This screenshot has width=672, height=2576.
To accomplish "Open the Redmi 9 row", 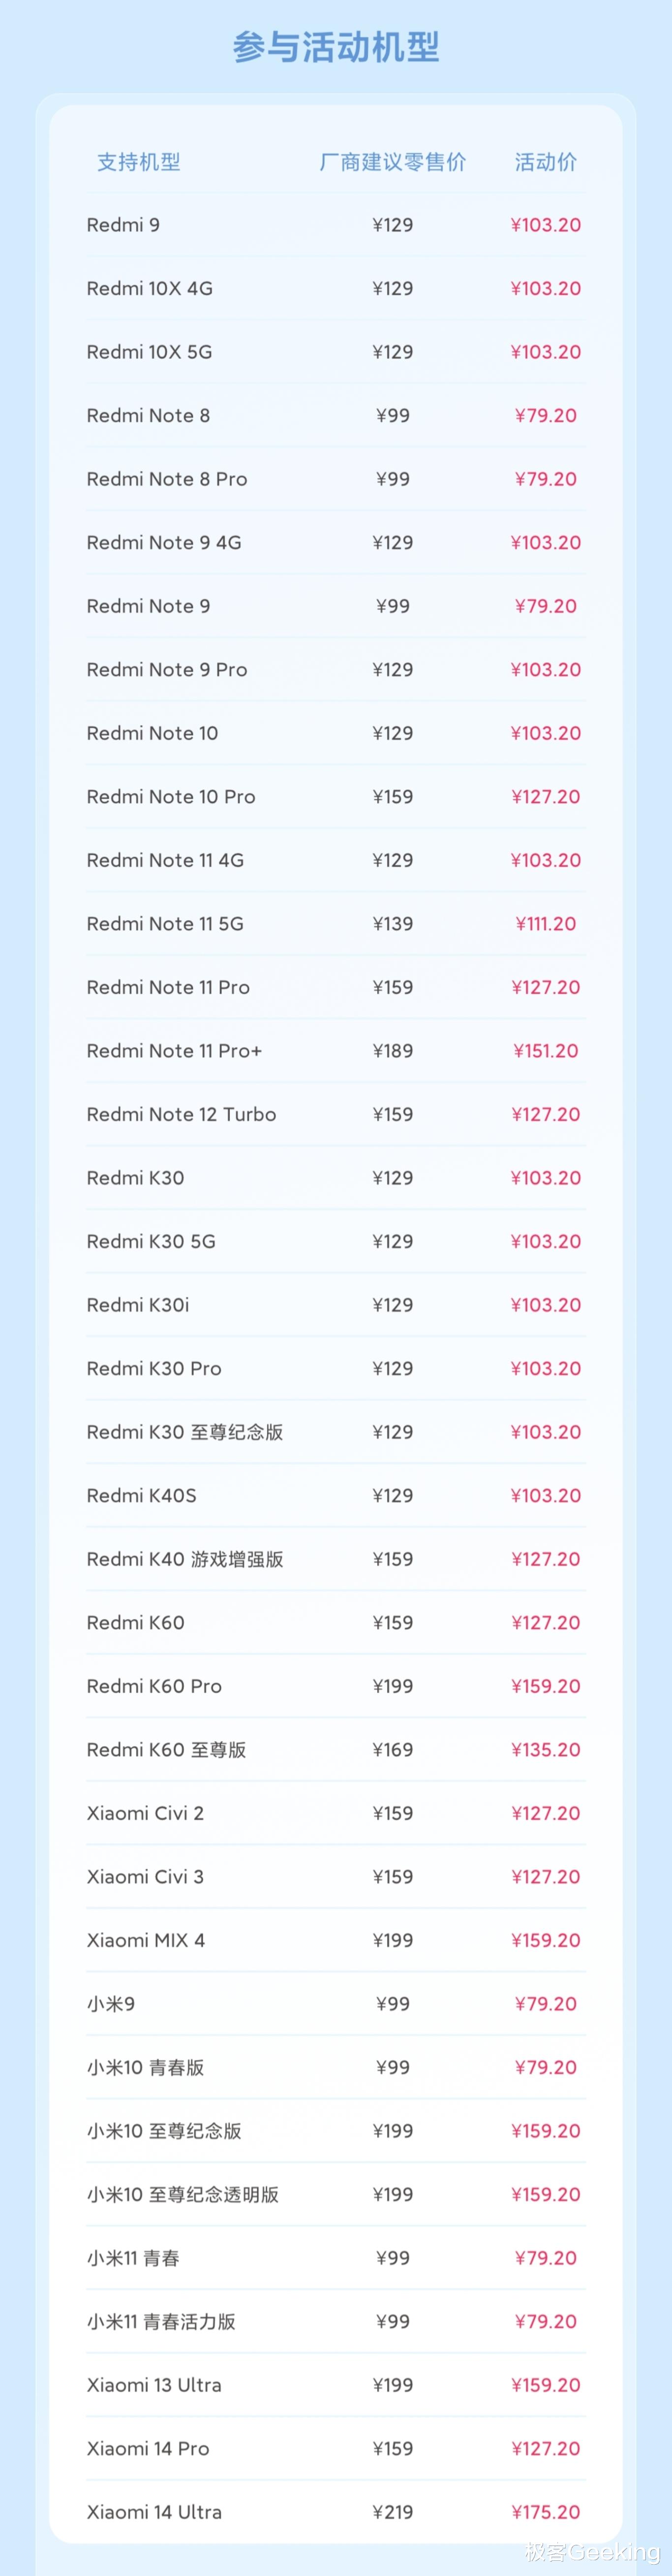I will pyautogui.click(x=336, y=225).
